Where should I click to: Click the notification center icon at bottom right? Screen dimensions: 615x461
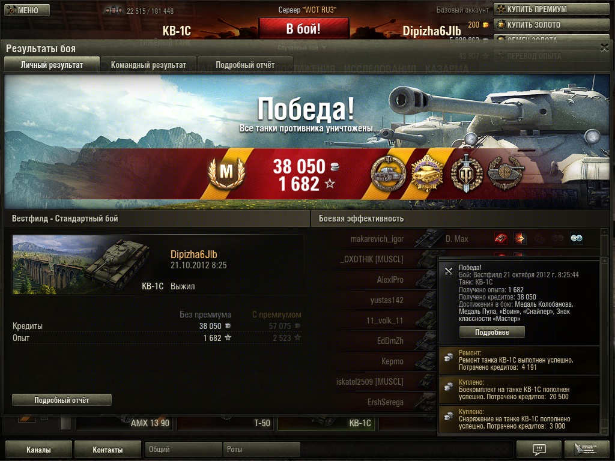(x=586, y=449)
